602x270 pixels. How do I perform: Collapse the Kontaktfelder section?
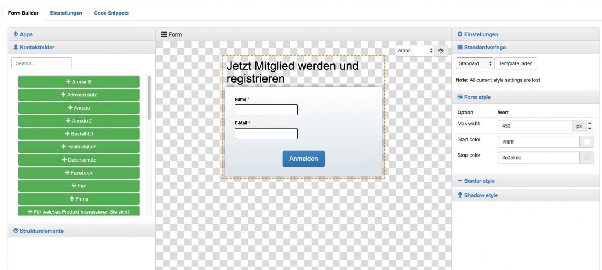81,47
